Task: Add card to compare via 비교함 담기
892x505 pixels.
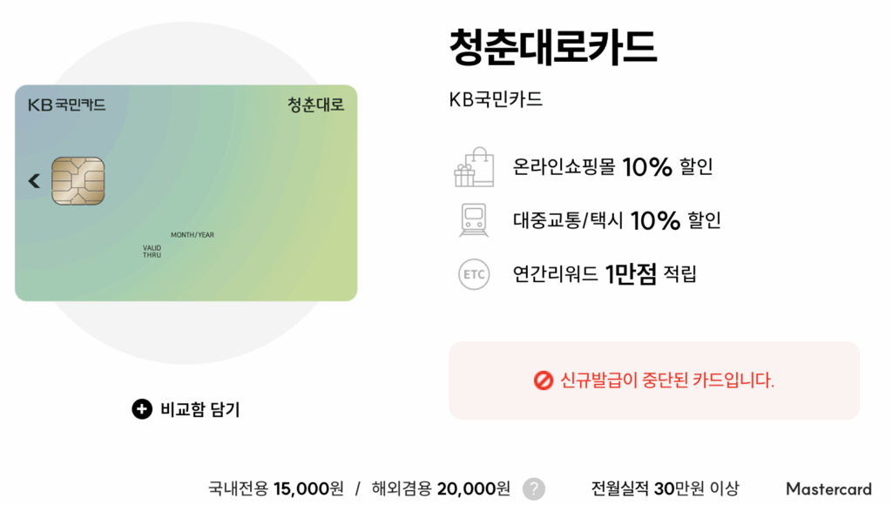Action: pyautogui.click(x=186, y=409)
